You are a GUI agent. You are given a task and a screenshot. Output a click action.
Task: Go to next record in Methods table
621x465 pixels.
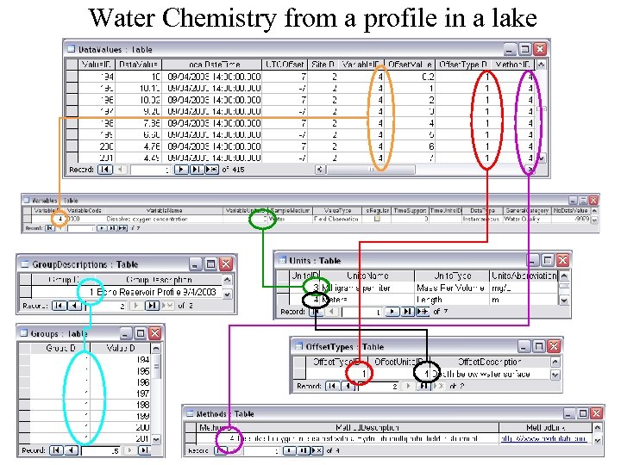[290, 450]
